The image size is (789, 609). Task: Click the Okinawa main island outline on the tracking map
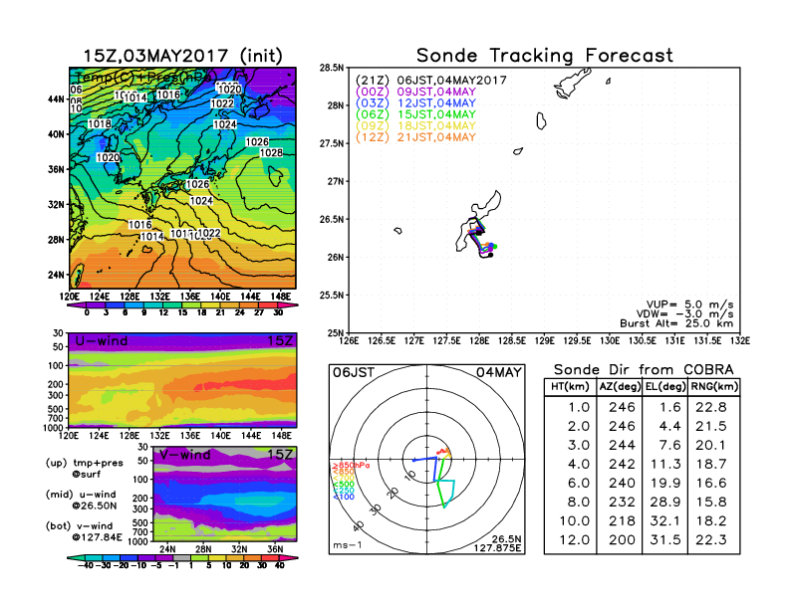pos(478,221)
